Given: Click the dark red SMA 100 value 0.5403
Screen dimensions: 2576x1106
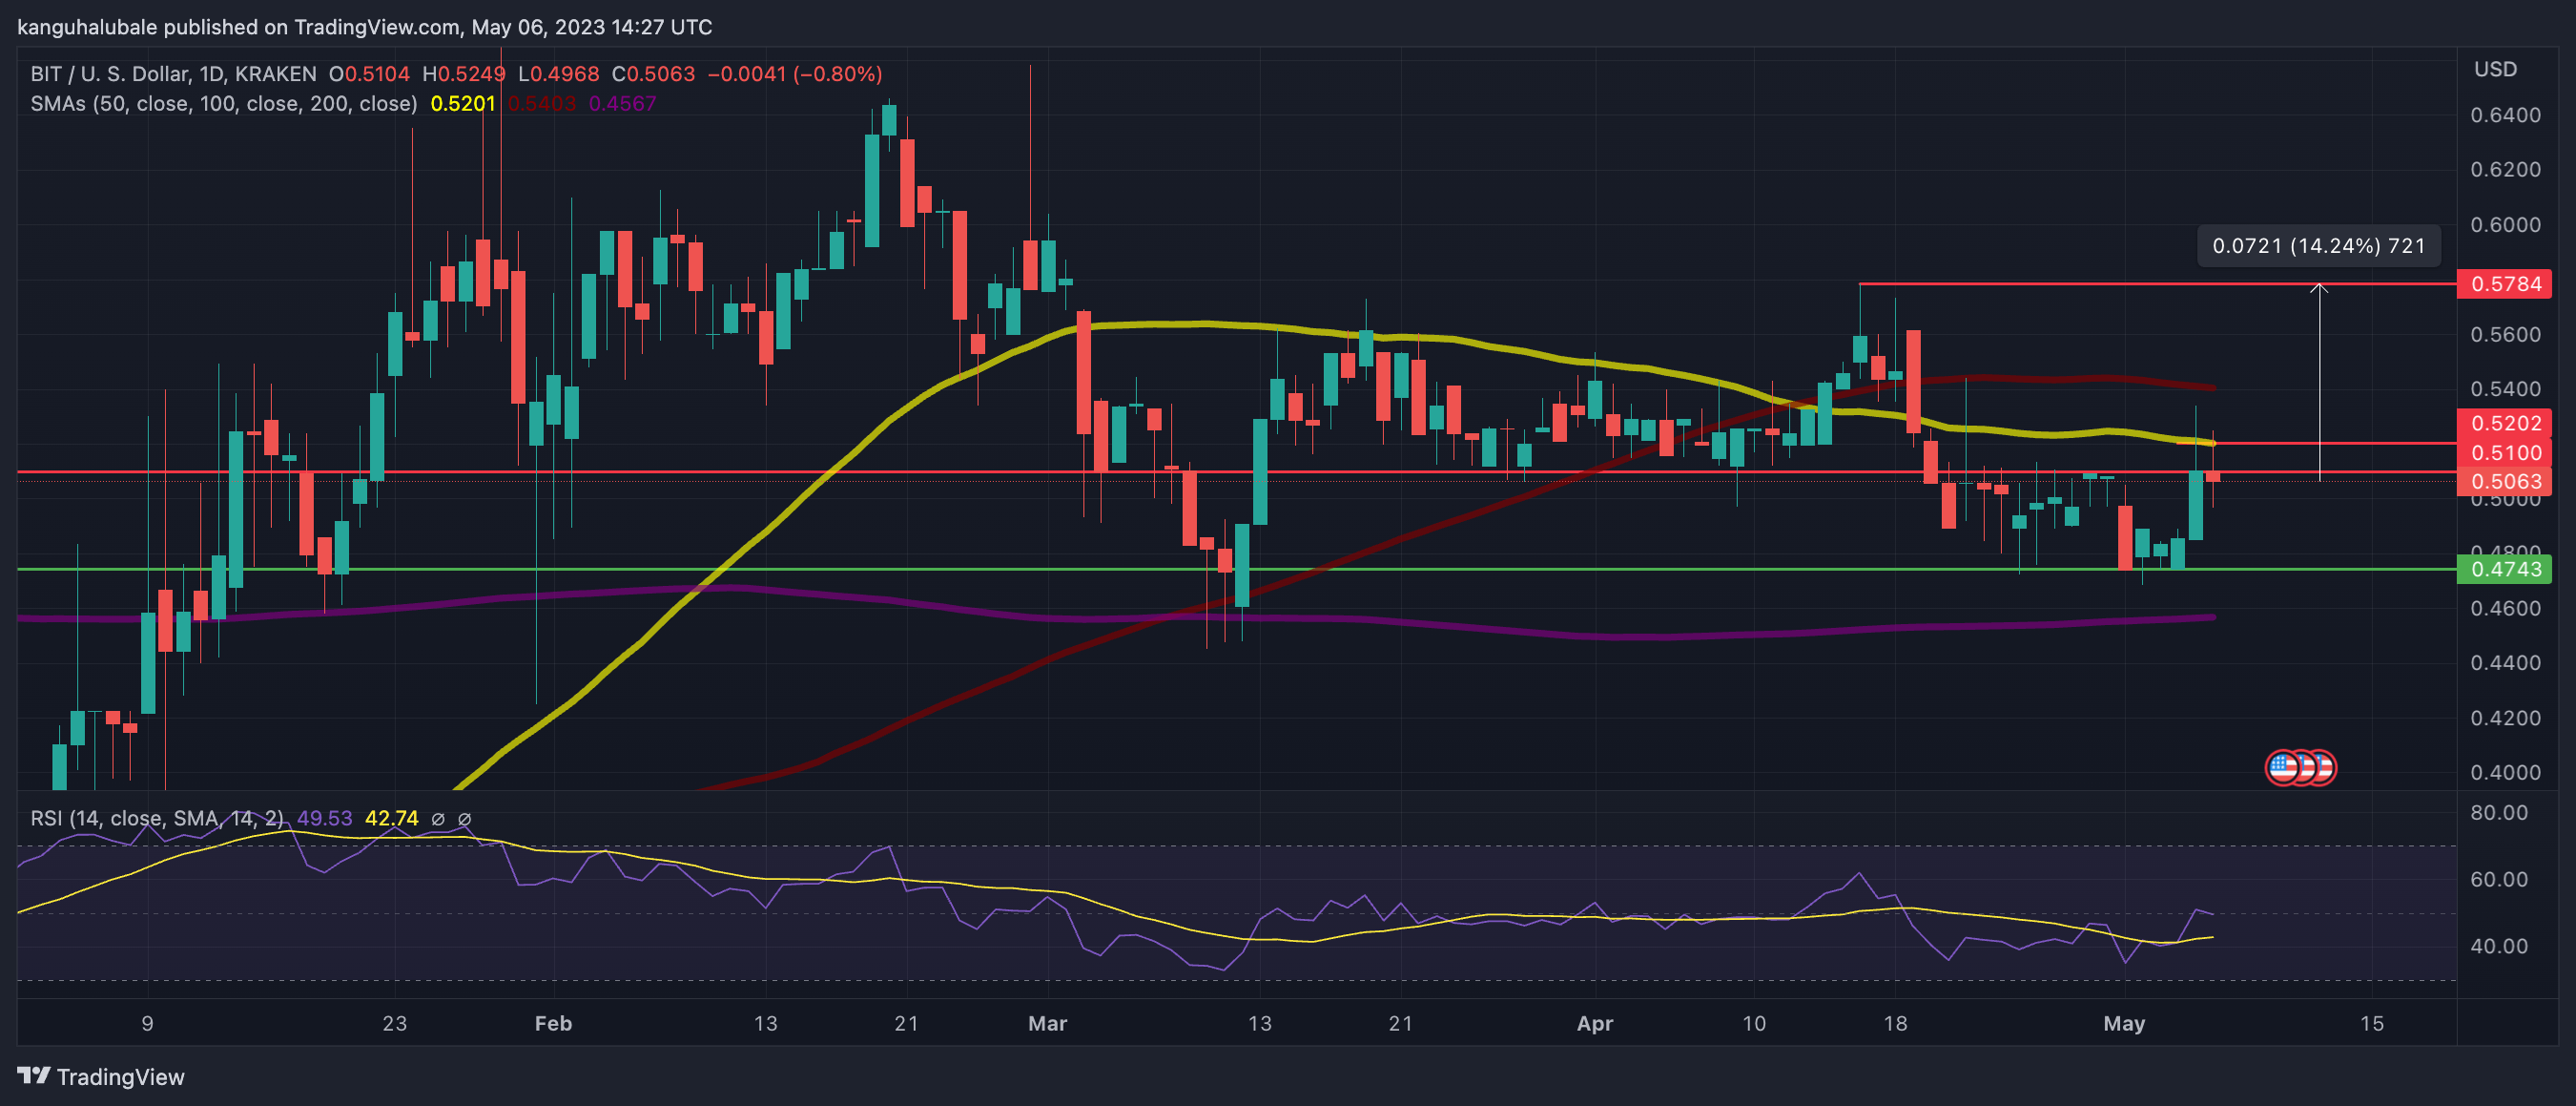Looking at the screenshot, I should point(542,103).
